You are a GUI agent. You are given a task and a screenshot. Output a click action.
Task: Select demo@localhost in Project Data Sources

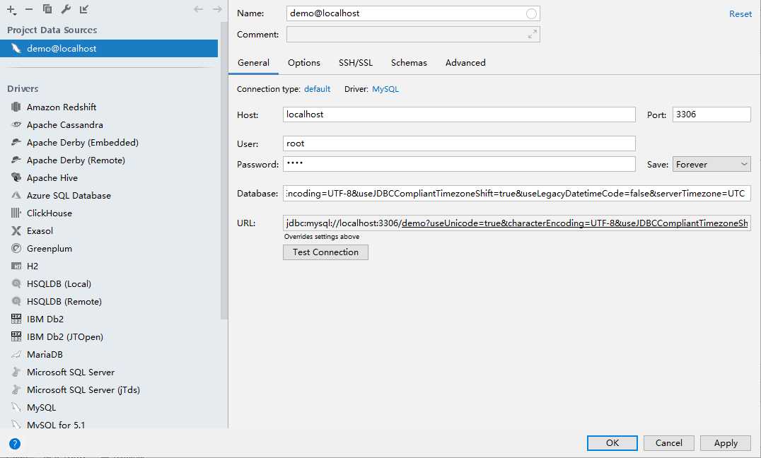pos(109,49)
